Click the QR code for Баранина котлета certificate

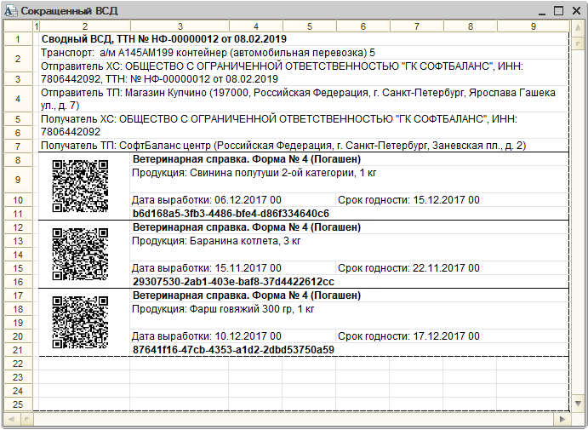click(80, 254)
